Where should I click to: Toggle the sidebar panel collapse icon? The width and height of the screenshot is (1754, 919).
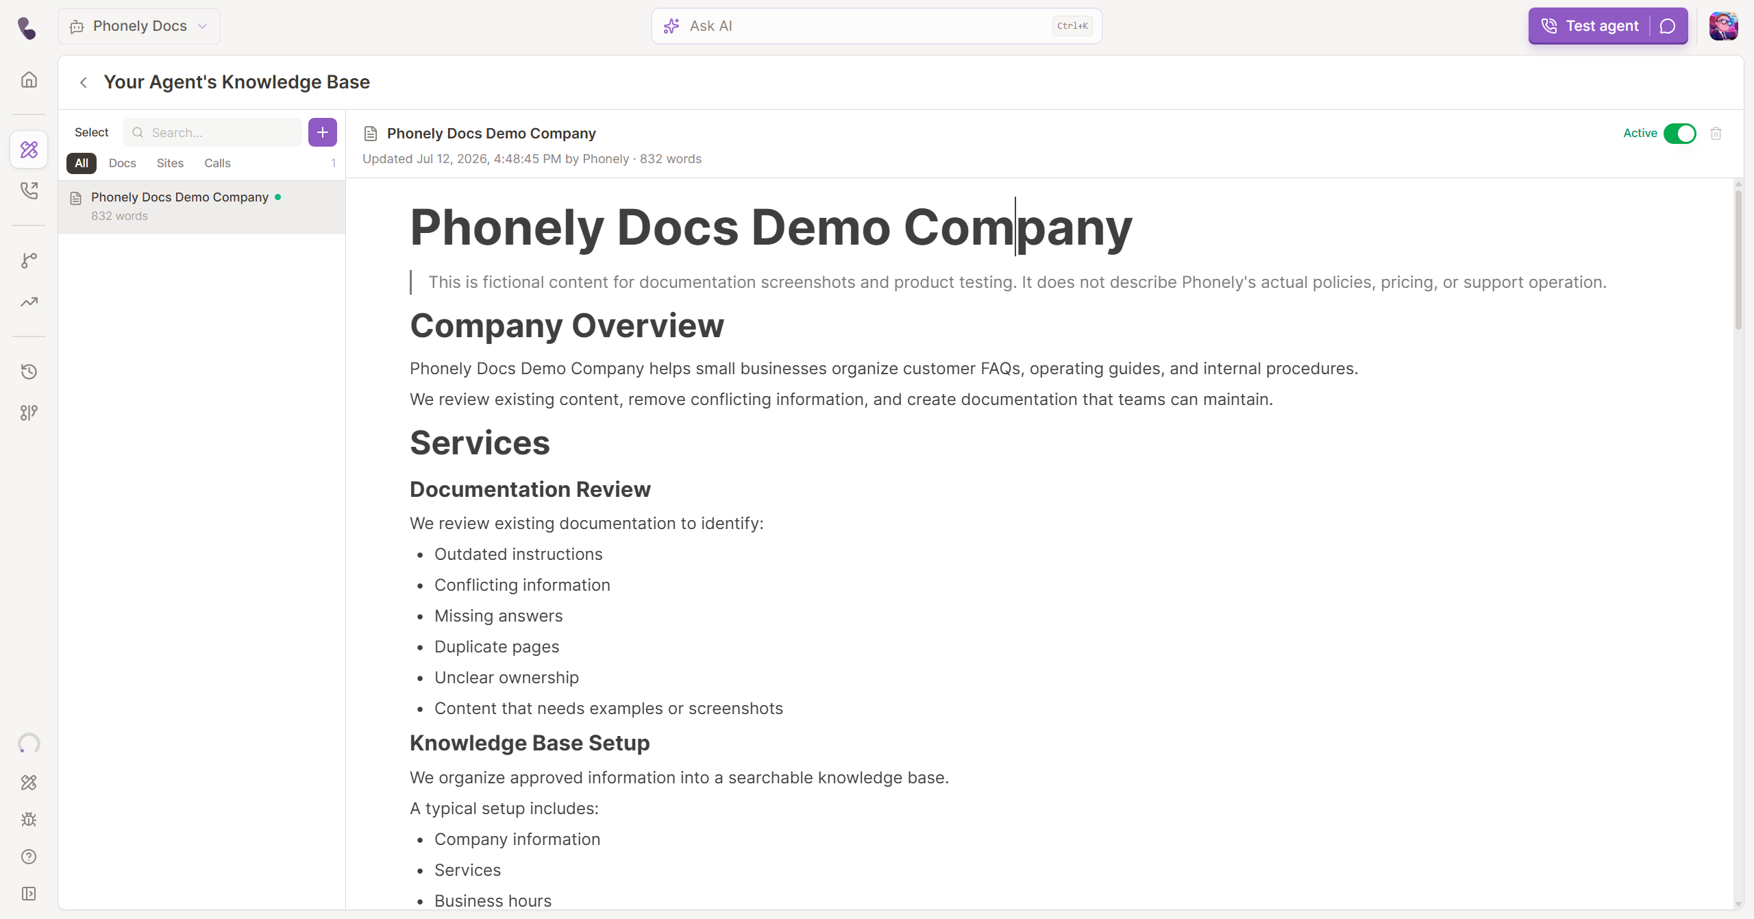[29, 894]
